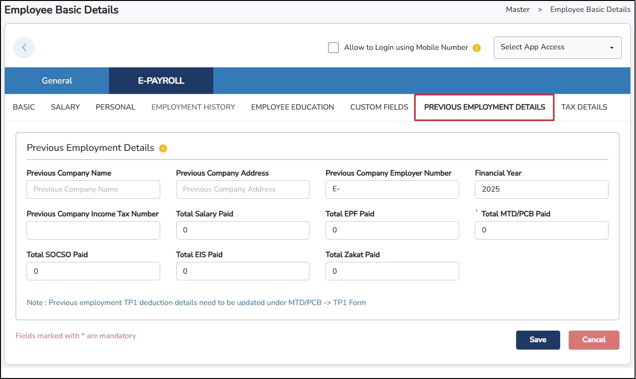636x379 pixels.
Task: Click info icon beside Allow to Login label
Action: tap(477, 48)
